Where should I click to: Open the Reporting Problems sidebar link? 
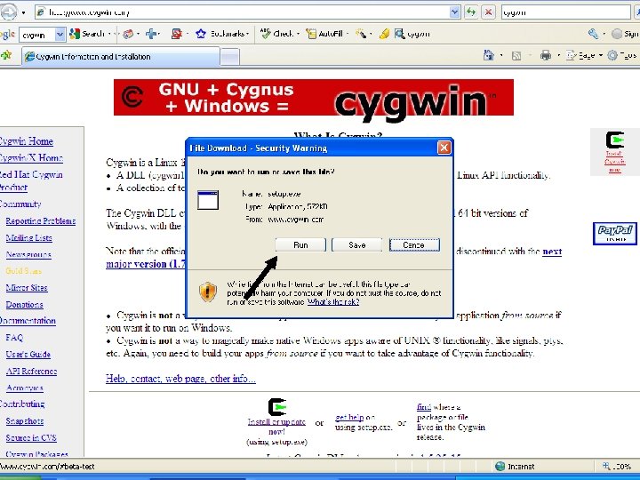click(x=40, y=220)
